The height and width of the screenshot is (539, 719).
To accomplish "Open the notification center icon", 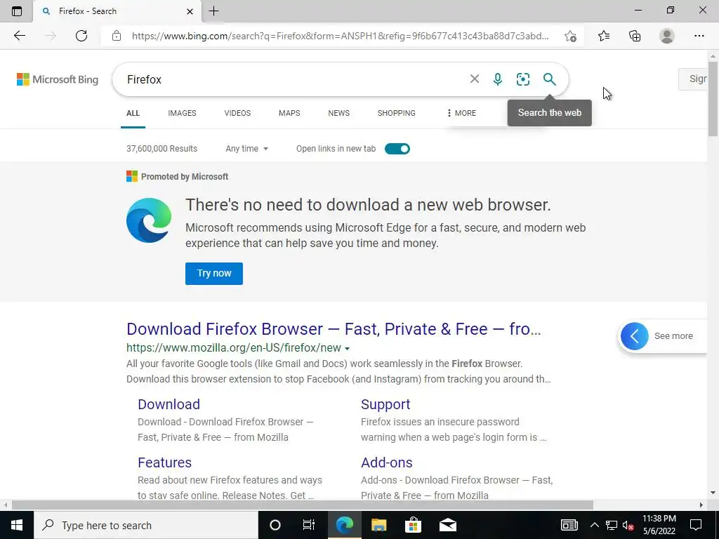I will coord(696,525).
